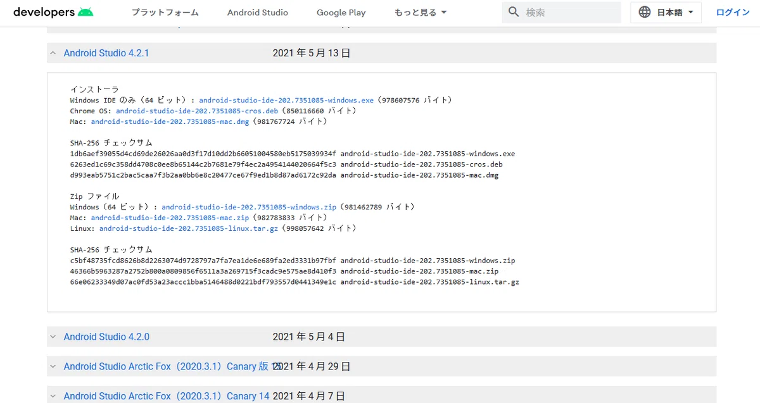Screen dimensions: 760x403
Task: Click the Android developers logo
Action: click(53, 12)
